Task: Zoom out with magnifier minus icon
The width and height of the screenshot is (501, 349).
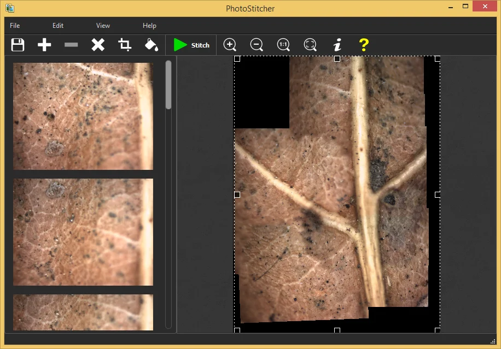Action: click(257, 45)
